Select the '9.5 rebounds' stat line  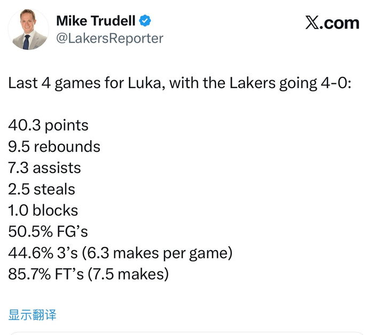pos(54,146)
